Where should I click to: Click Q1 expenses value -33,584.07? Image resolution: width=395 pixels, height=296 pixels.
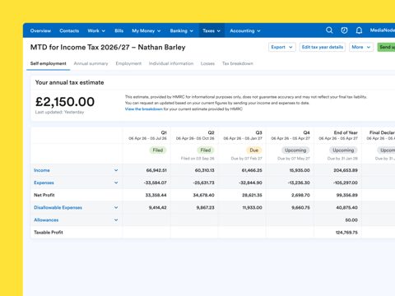click(x=156, y=183)
